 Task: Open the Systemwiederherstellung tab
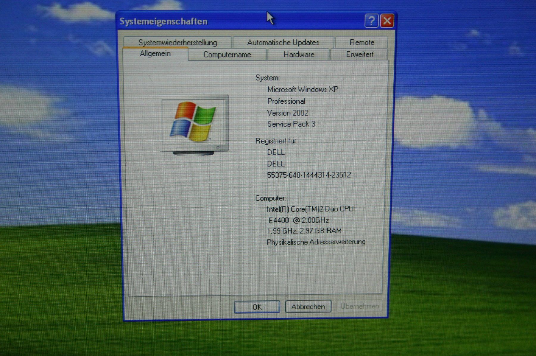pos(178,42)
